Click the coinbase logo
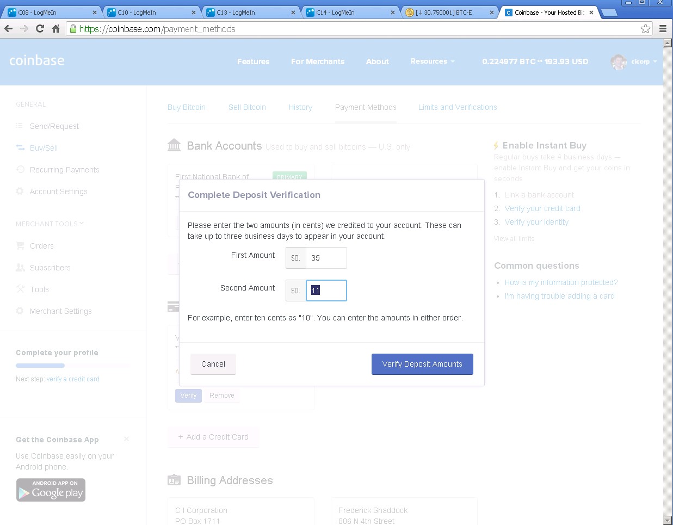673x525 pixels. tap(37, 60)
